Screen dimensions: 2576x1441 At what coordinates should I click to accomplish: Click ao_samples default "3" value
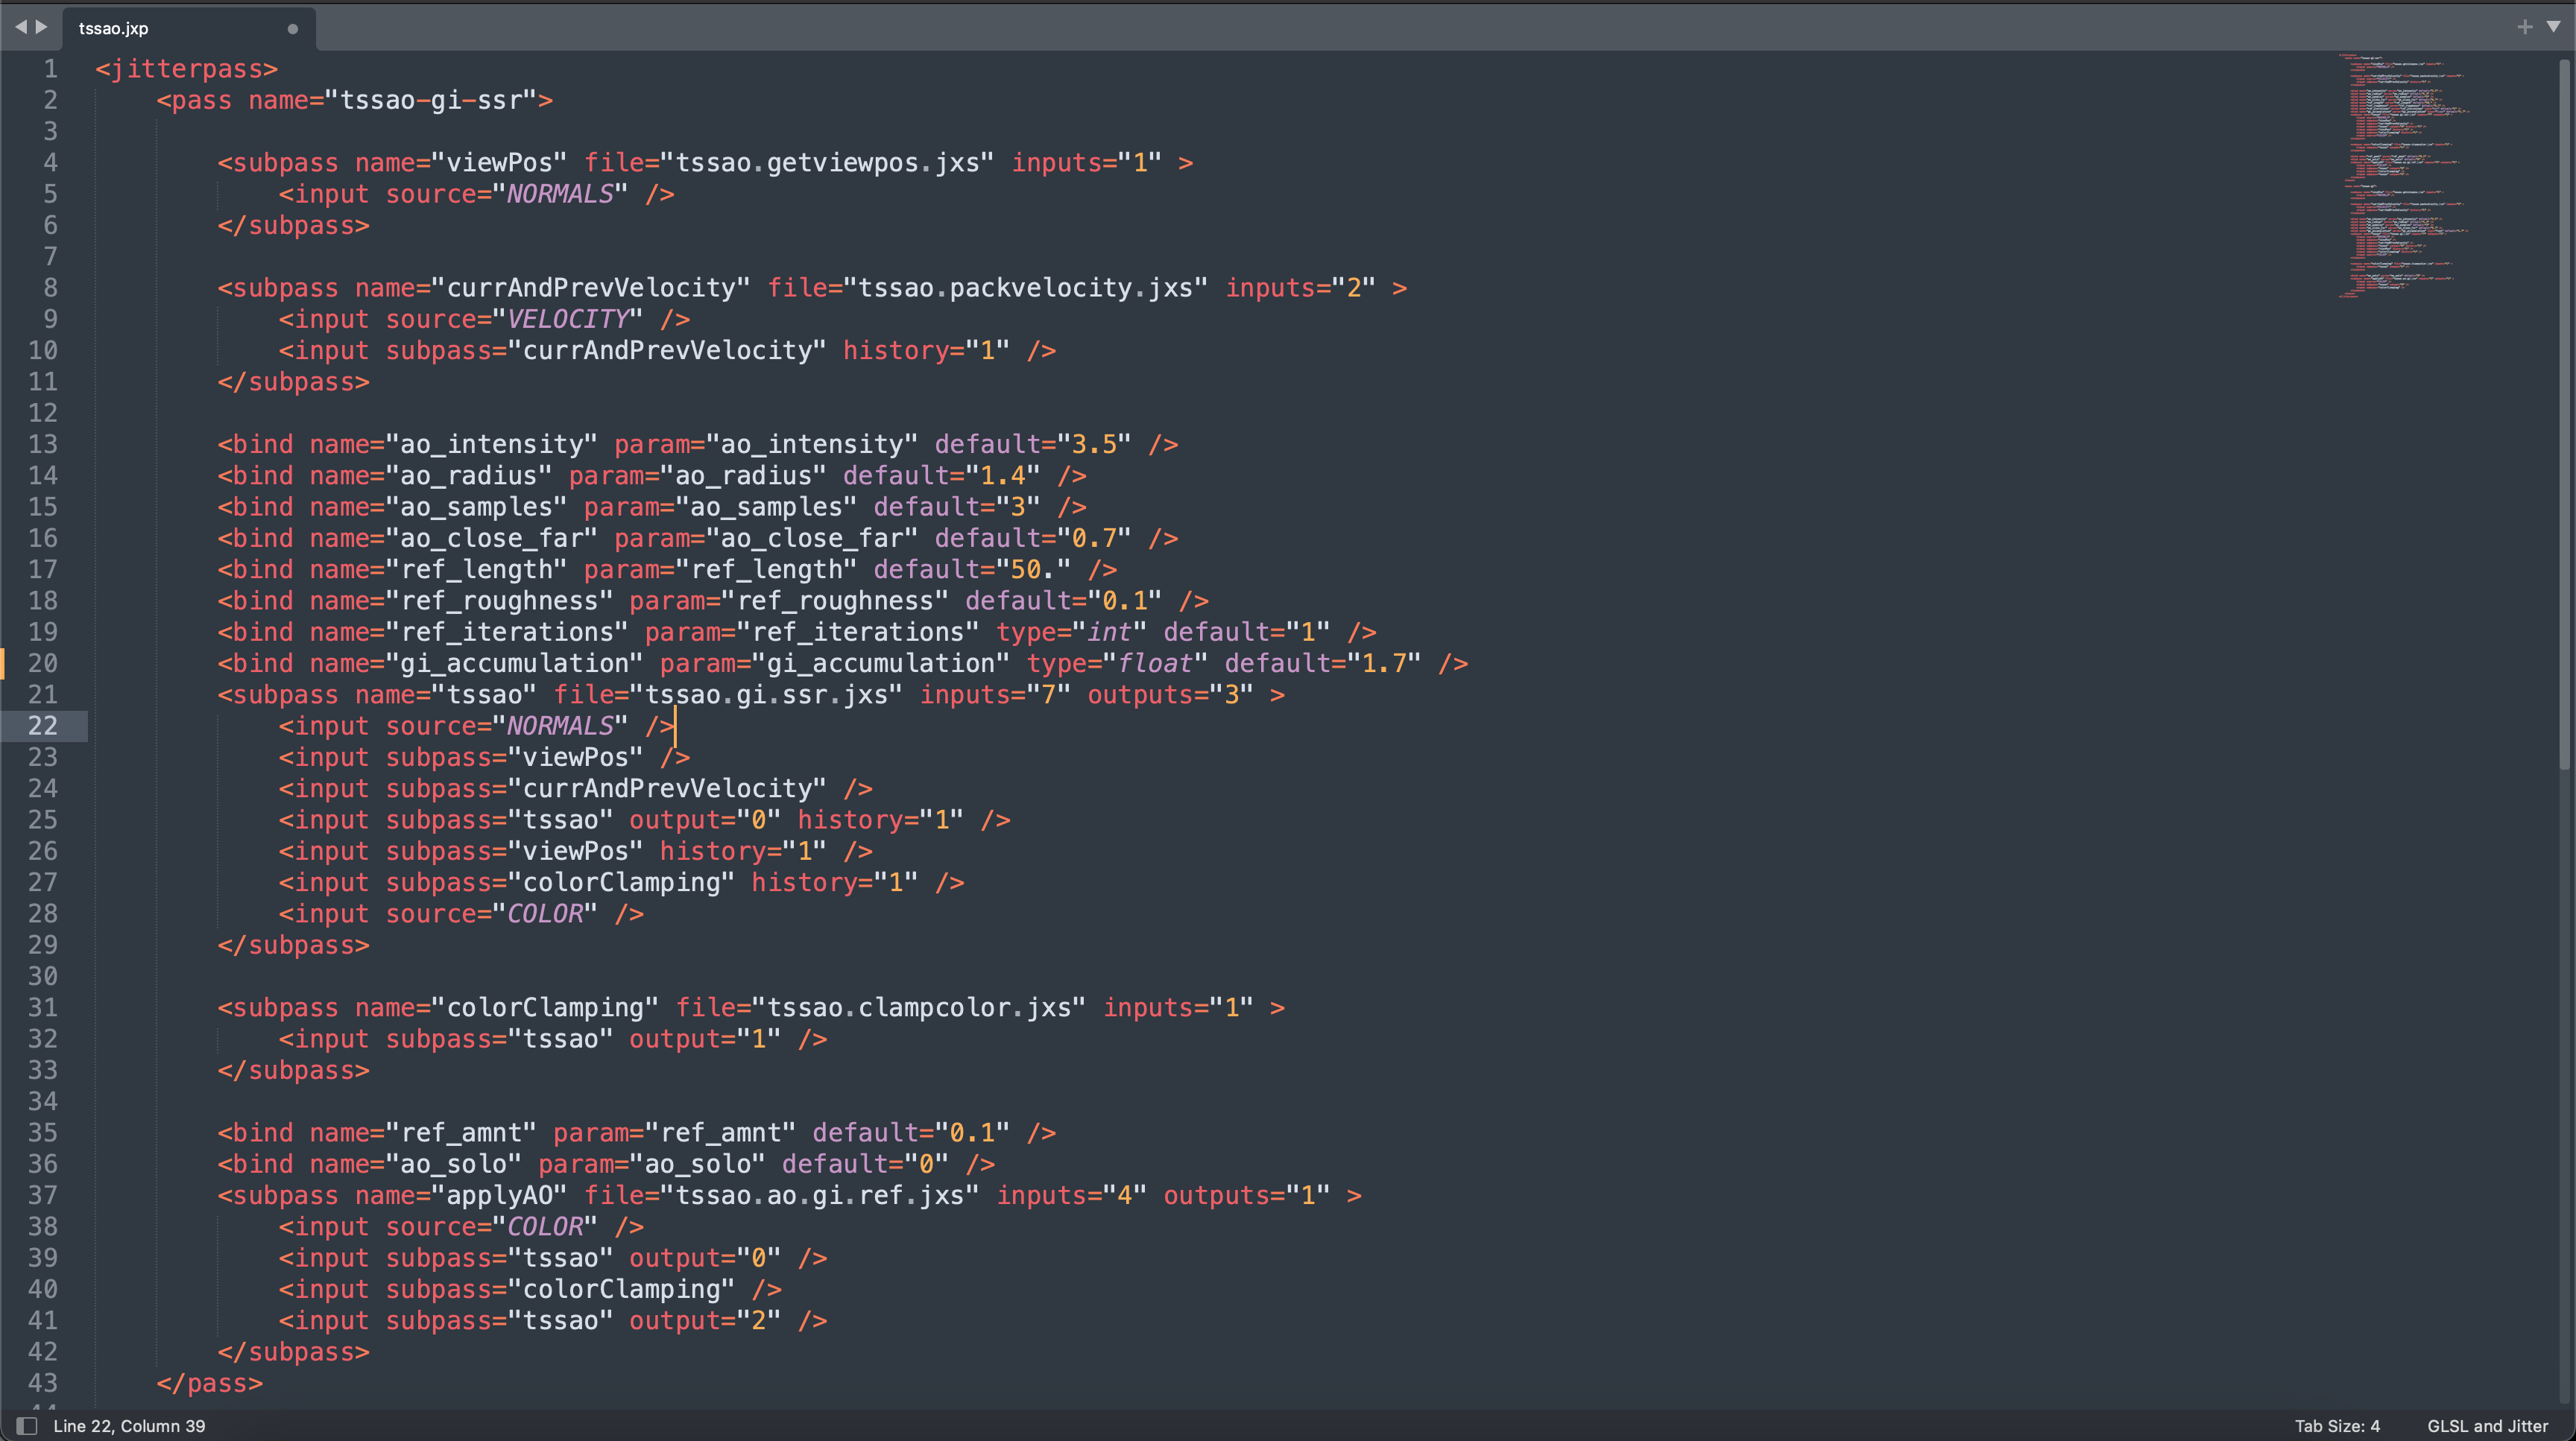[x=1018, y=507]
